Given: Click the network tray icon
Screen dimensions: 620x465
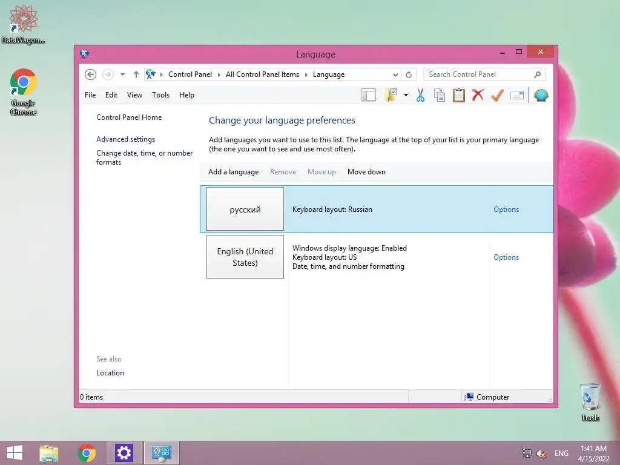Looking at the screenshot, I should pyautogui.click(x=527, y=453).
